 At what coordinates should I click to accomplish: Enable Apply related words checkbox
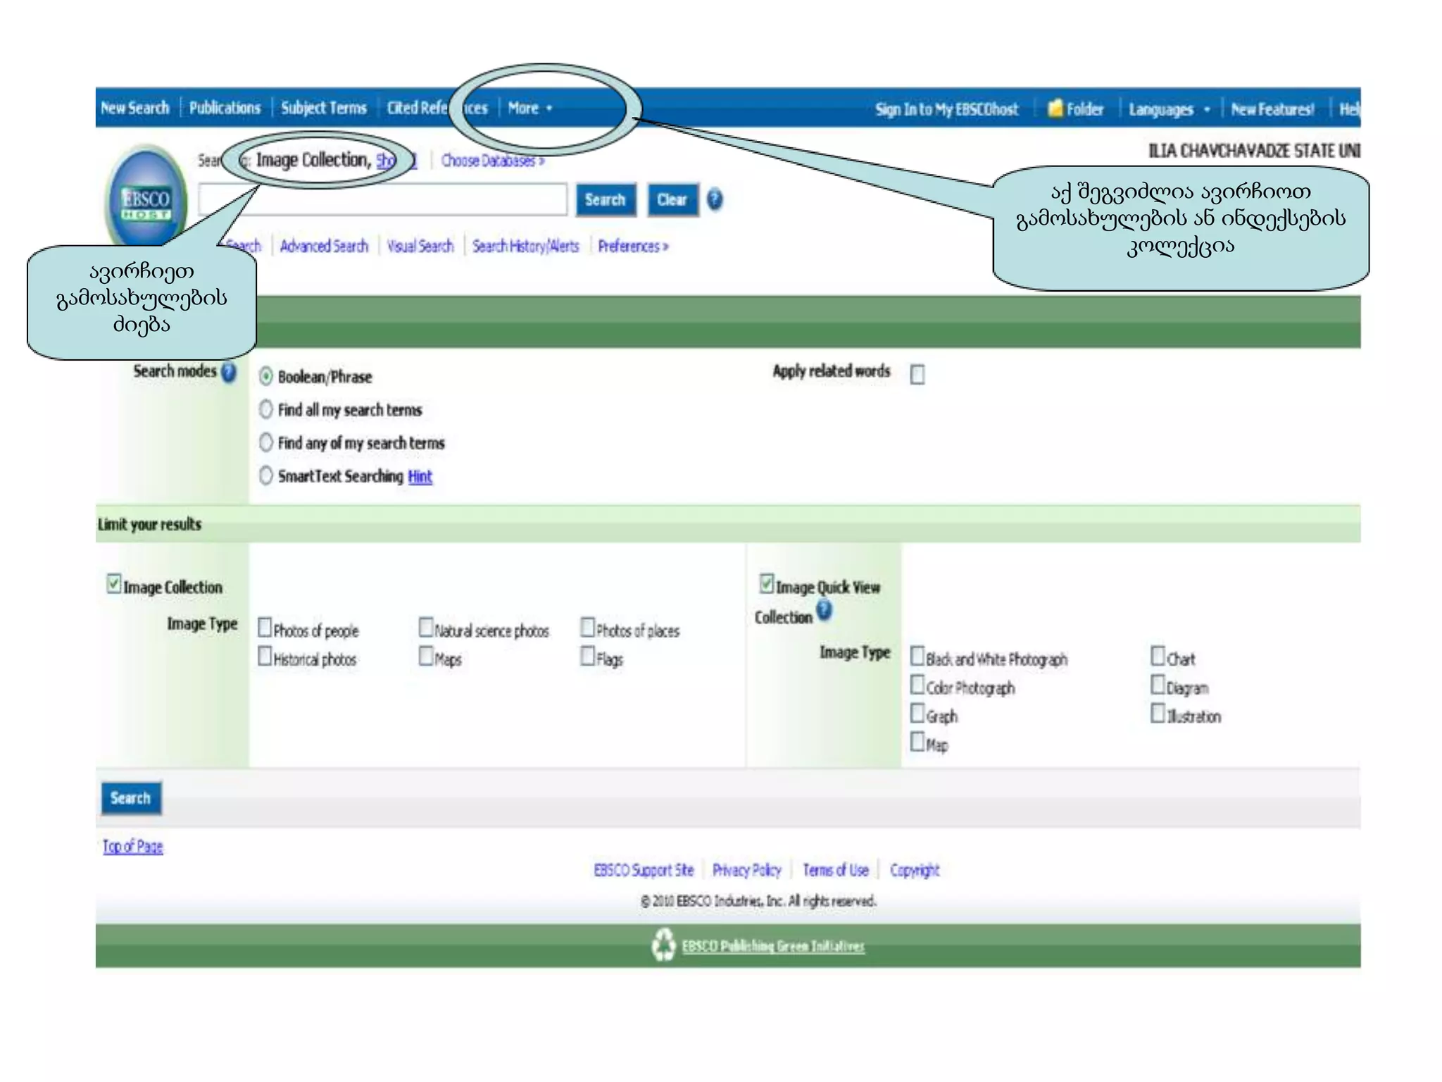coord(917,374)
